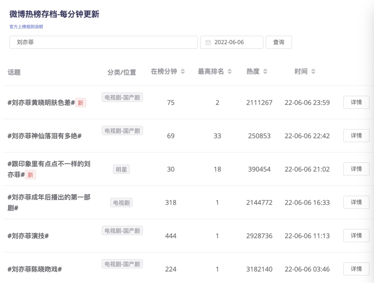Click the 新 badge on 跟印象里有点点不一样的刘亦菲
374x283 pixels.
pos(30,175)
